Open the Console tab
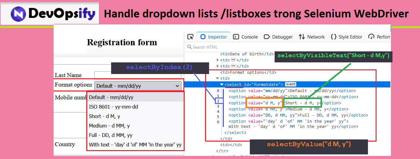Viewport: 420px width, 159px height. click(x=246, y=37)
